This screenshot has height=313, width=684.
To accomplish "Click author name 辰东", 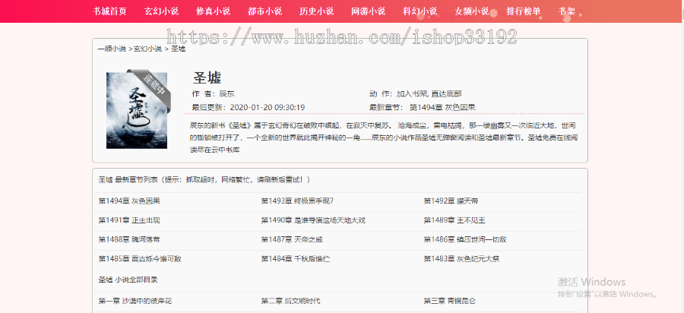I will tap(226, 93).
